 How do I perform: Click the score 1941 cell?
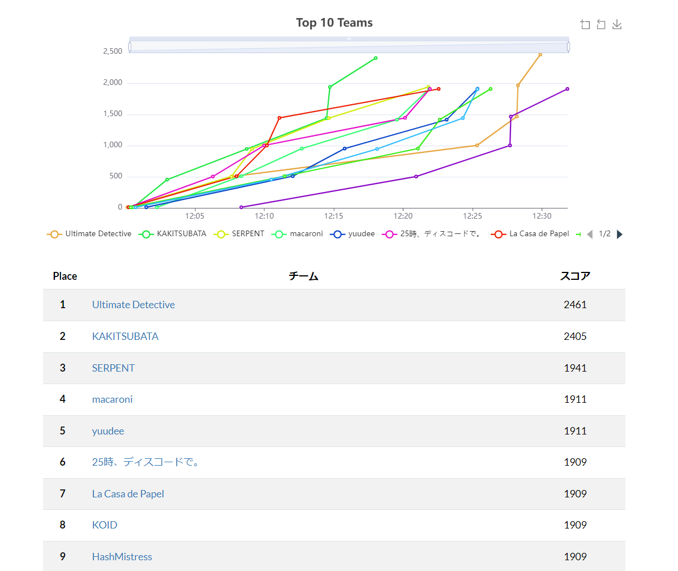(x=575, y=368)
